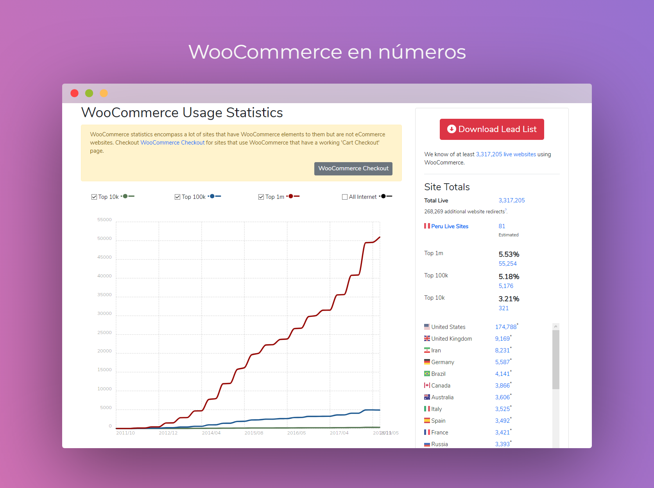Click the 5.18% Top 100k percentage

[x=509, y=277]
